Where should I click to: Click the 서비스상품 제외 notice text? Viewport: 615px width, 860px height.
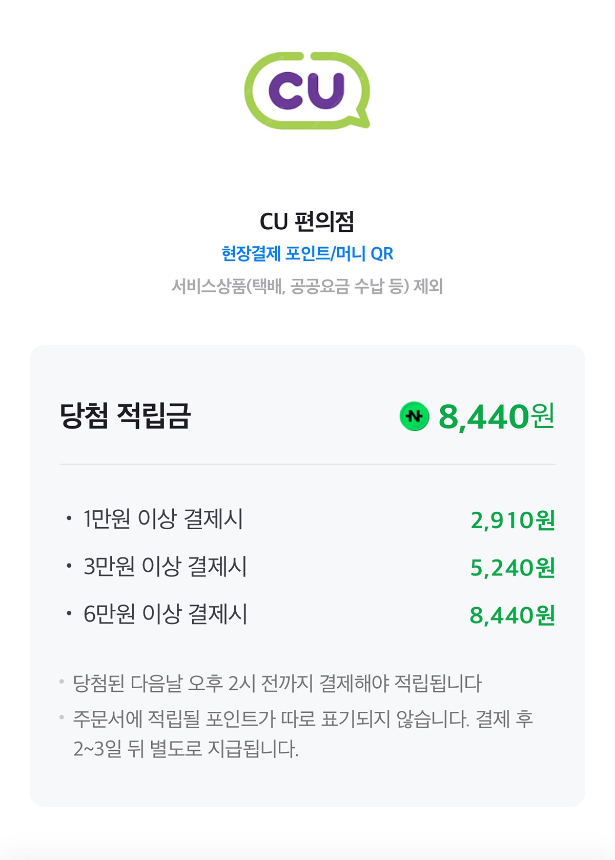307,286
